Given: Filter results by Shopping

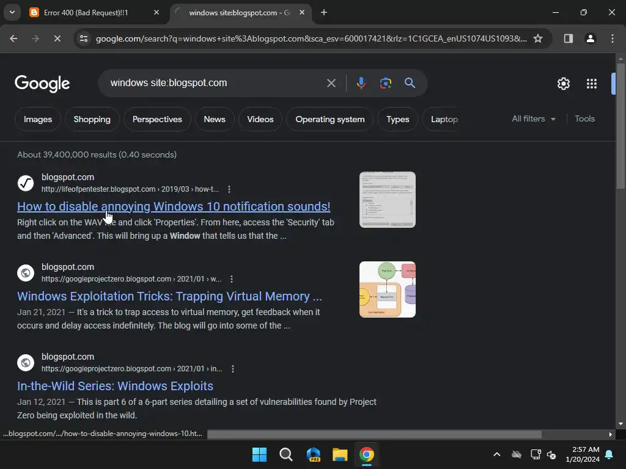Looking at the screenshot, I should (x=92, y=119).
